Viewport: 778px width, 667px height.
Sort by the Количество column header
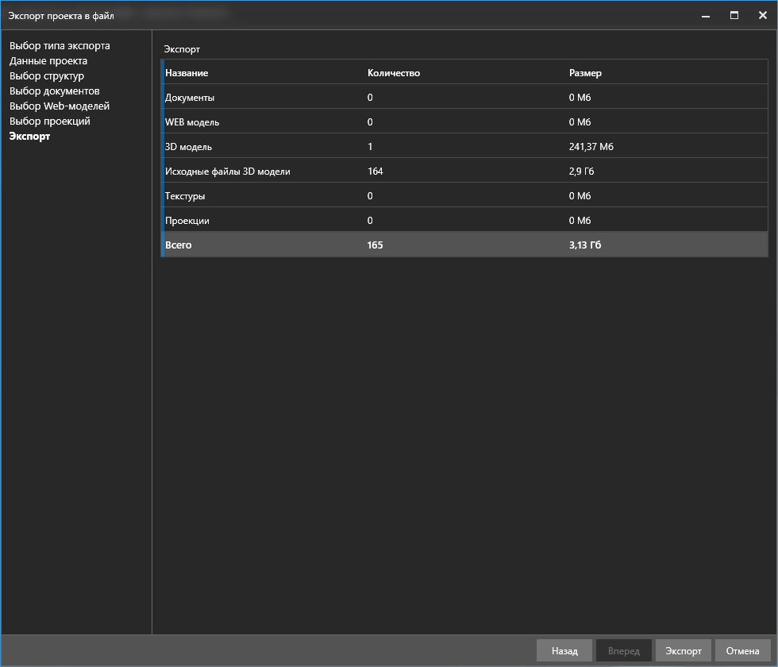(x=394, y=73)
